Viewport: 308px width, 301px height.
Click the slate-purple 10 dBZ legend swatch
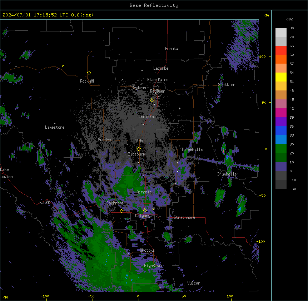281,167
